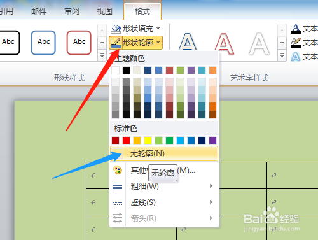Pick black theme color swatch
The height and width of the screenshot is (240, 318).
click(126, 70)
